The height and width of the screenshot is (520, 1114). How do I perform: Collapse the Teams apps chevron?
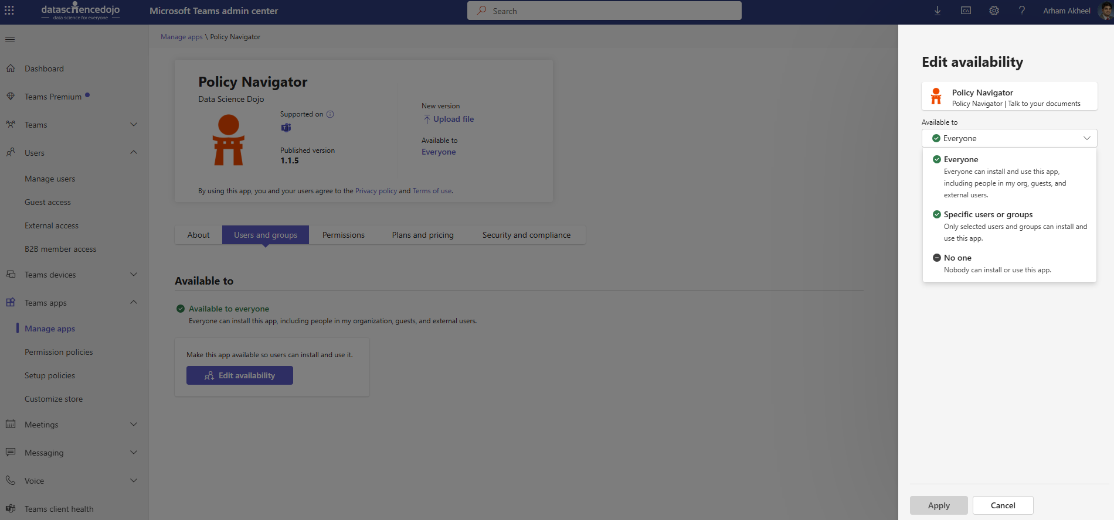(x=134, y=303)
